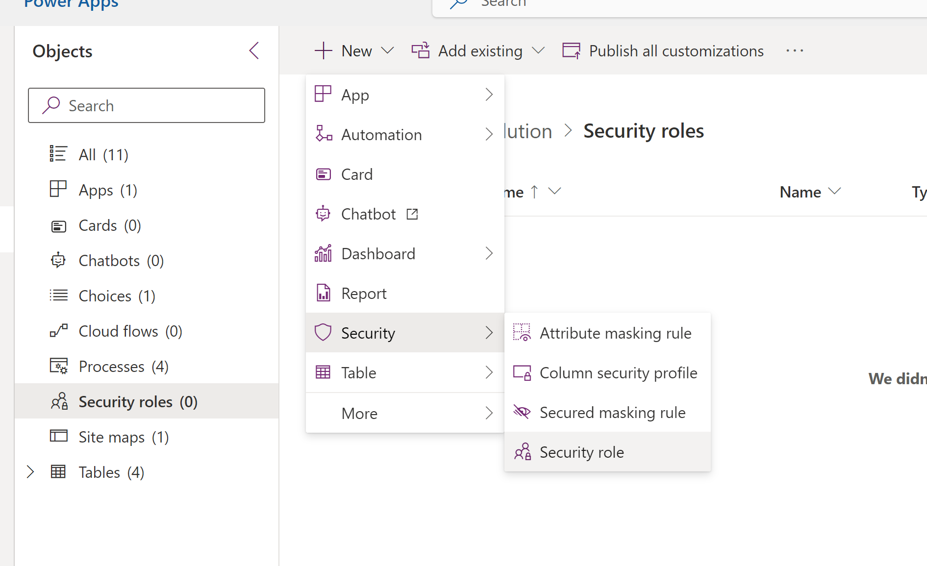Choose Security role from the submenu
Image resolution: width=927 pixels, height=566 pixels.
click(607, 452)
